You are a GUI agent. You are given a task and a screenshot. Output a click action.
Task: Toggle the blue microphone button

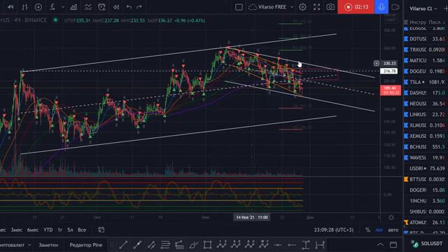381,7
